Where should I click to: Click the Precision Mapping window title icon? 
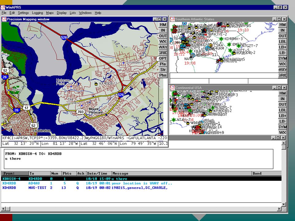pyautogui.click(x=4, y=19)
